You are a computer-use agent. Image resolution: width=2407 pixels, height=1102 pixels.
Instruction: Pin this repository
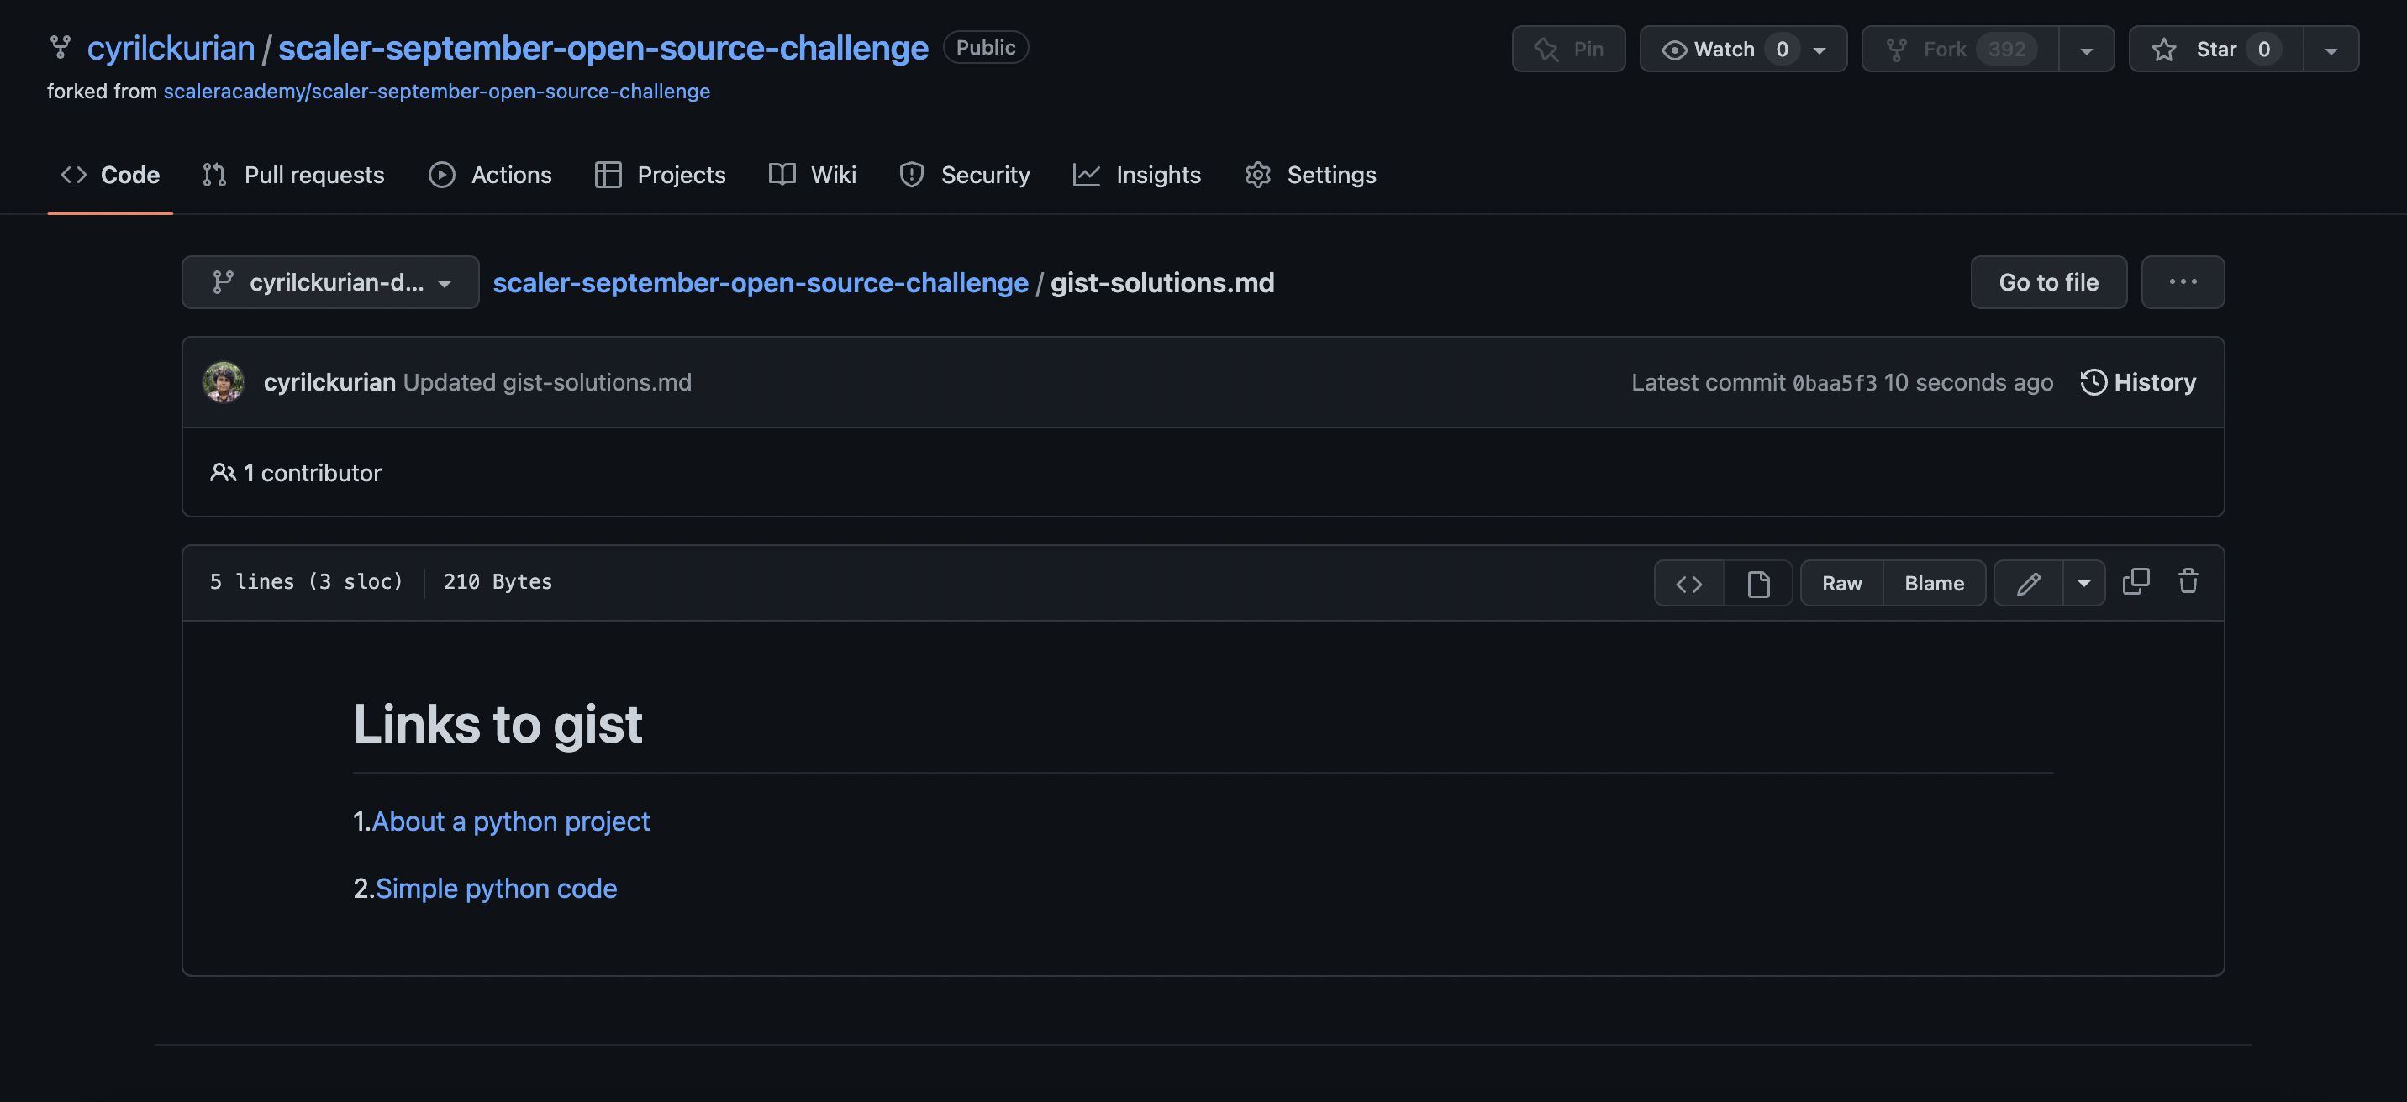[1569, 49]
